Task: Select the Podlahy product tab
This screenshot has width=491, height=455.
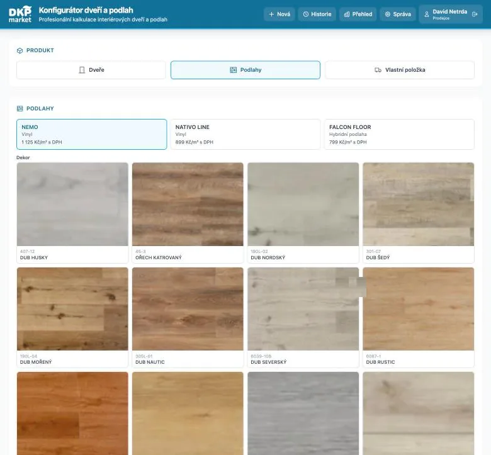Action: coord(245,70)
